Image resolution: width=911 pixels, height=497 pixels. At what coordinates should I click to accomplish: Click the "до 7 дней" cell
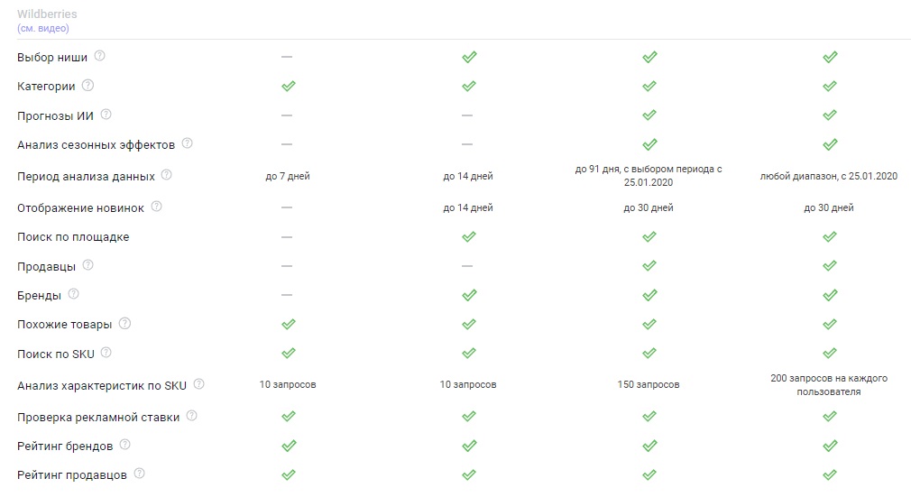288,177
